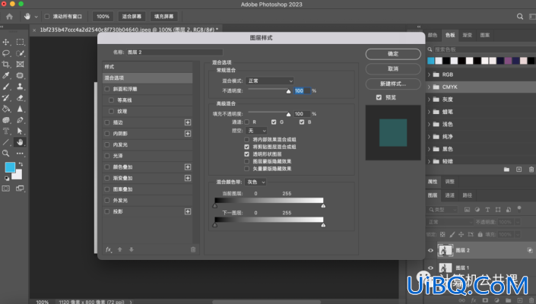
Task: Click the OK confirm button
Action: [393, 54]
